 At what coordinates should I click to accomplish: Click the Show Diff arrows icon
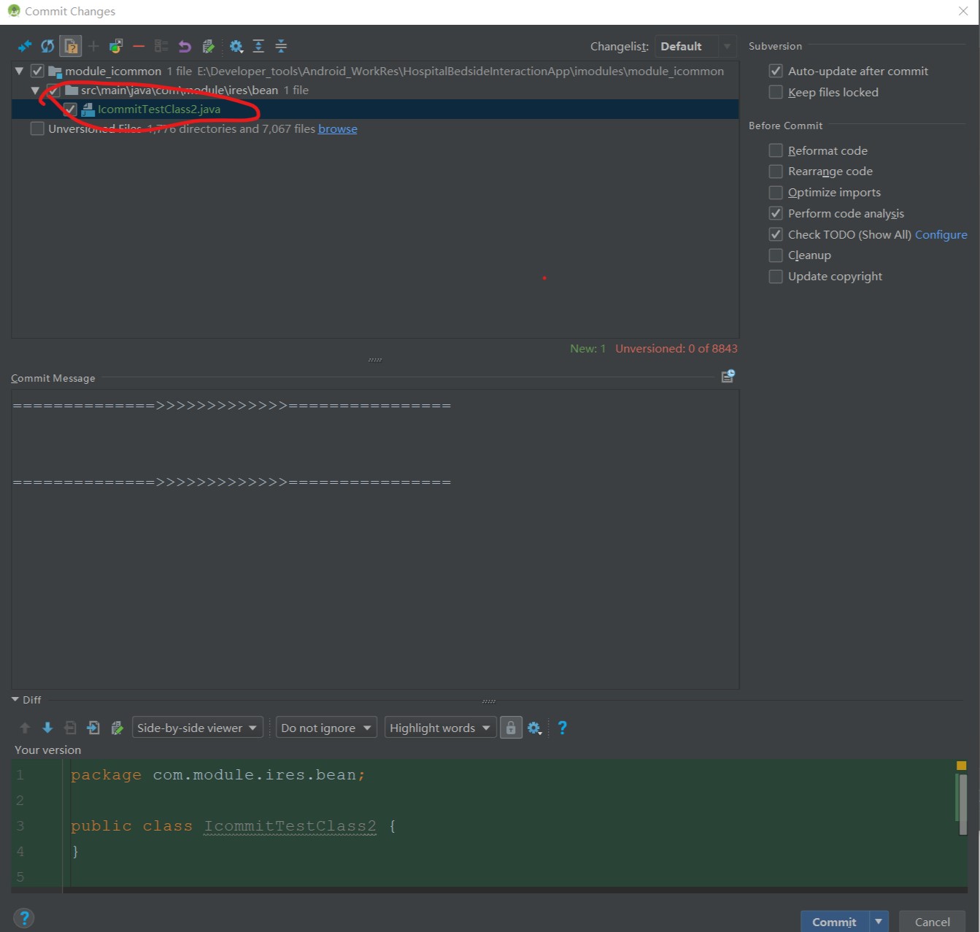(25, 46)
